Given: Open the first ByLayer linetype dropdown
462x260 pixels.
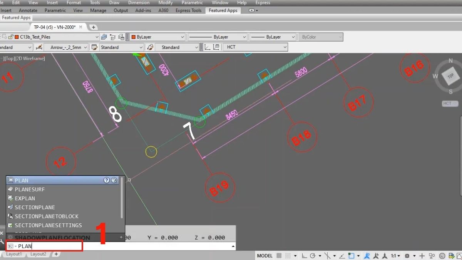Looking at the screenshot, I should pos(244,37).
